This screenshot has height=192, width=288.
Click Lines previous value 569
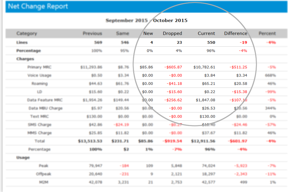coord(98,43)
